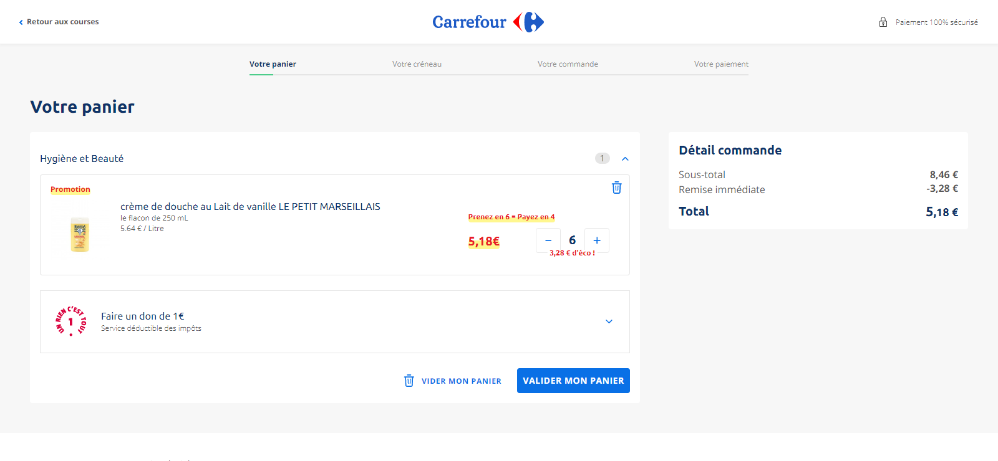Click the Promotion label on the item
Screen dimensions: 998x461
(70, 189)
